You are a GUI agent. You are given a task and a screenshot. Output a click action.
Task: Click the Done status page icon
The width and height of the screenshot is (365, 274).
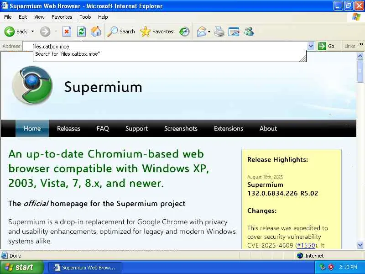click(x=4, y=256)
